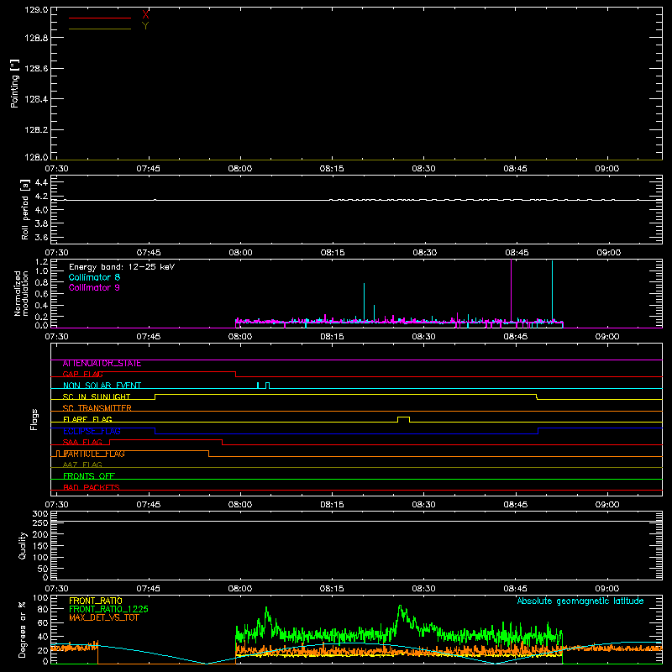Select the olive Y legend label

click(145, 26)
